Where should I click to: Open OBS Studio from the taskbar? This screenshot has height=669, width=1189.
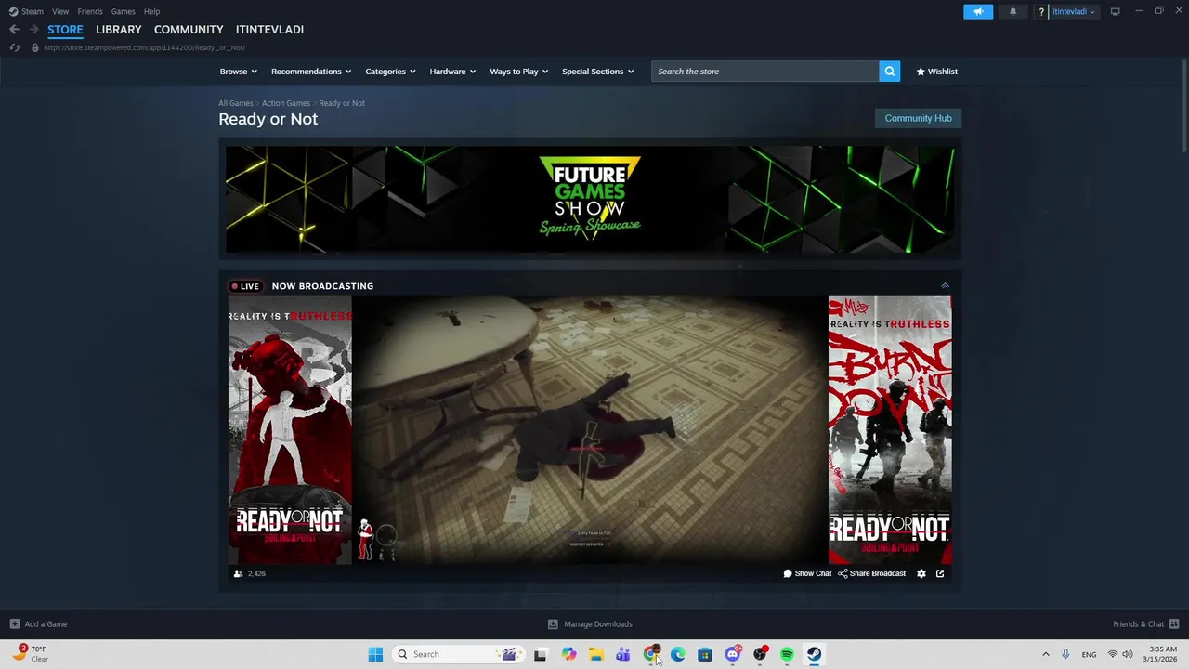pos(760,654)
